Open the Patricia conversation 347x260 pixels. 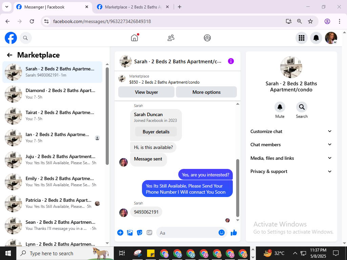(x=52, y=203)
